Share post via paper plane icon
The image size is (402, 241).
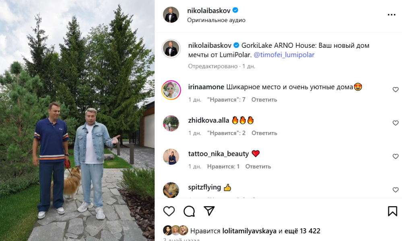[x=209, y=211]
